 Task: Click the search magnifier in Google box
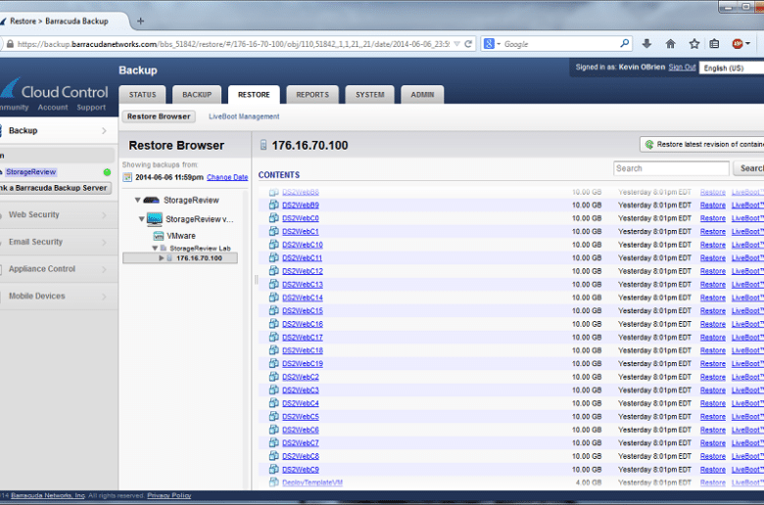click(624, 43)
